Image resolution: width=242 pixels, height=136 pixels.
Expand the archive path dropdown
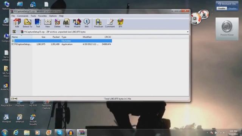coord(188,32)
